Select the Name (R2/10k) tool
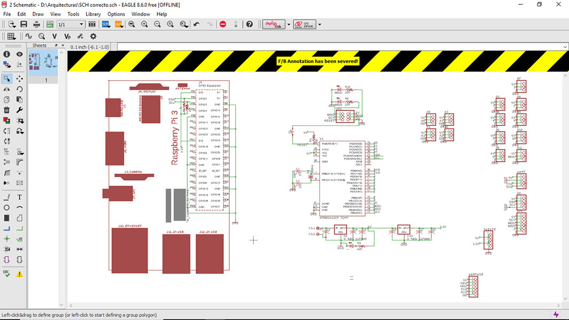Image resolution: width=569 pixels, height=320 pixels. pos(6,151)
